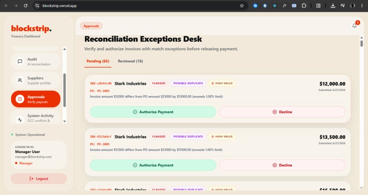Authorize Payment for the $12,000.00 invoice
Viewport: 368px width, 195px height.
153,112
